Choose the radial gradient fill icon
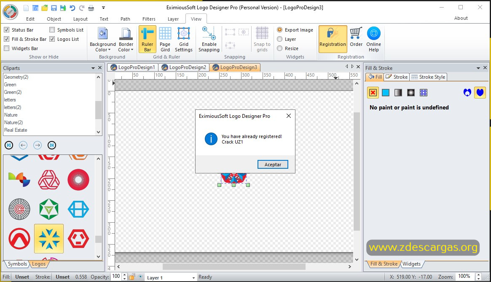Image resolution: width=491 pixels, height=282 pixels. [411, 93]
